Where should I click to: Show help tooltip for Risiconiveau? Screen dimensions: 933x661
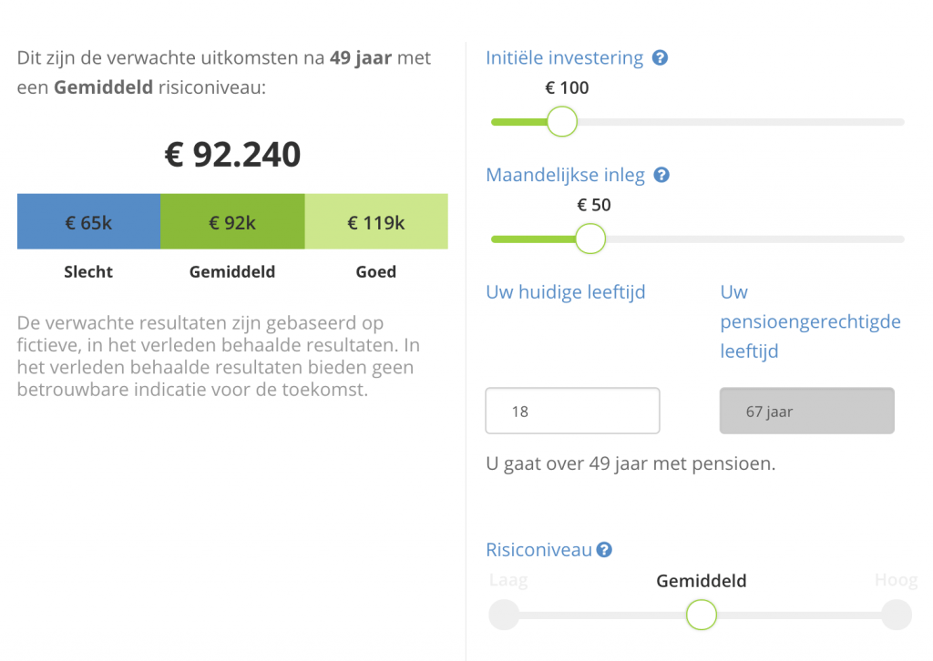[604, 550]
